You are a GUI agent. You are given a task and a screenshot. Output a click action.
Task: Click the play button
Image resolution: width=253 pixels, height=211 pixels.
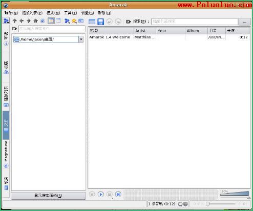(101, 194)
